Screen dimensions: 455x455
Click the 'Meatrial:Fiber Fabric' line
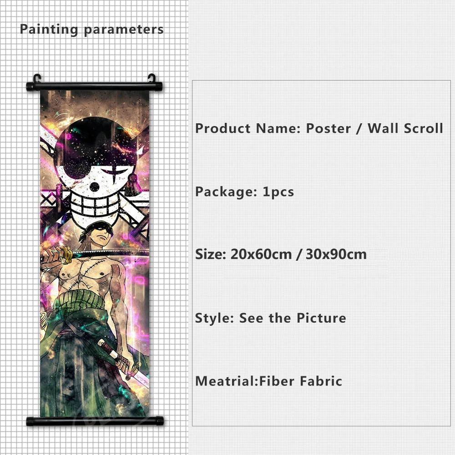[269, 381]
